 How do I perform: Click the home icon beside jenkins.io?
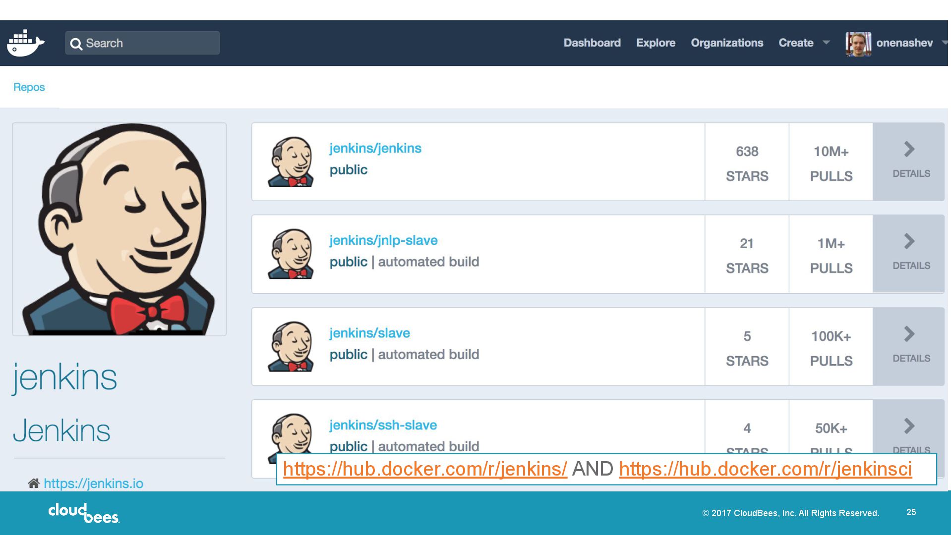click(34, 483)
